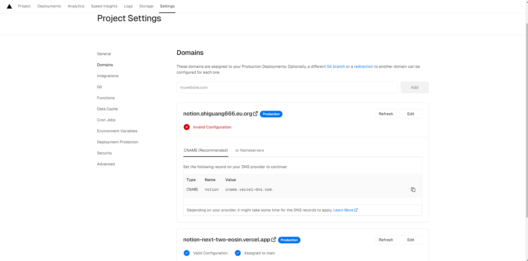This screenshot has width=528, height=261.
Task: Click the Project Settings heading
Action: pyautogui.click(x=129, y=18)
